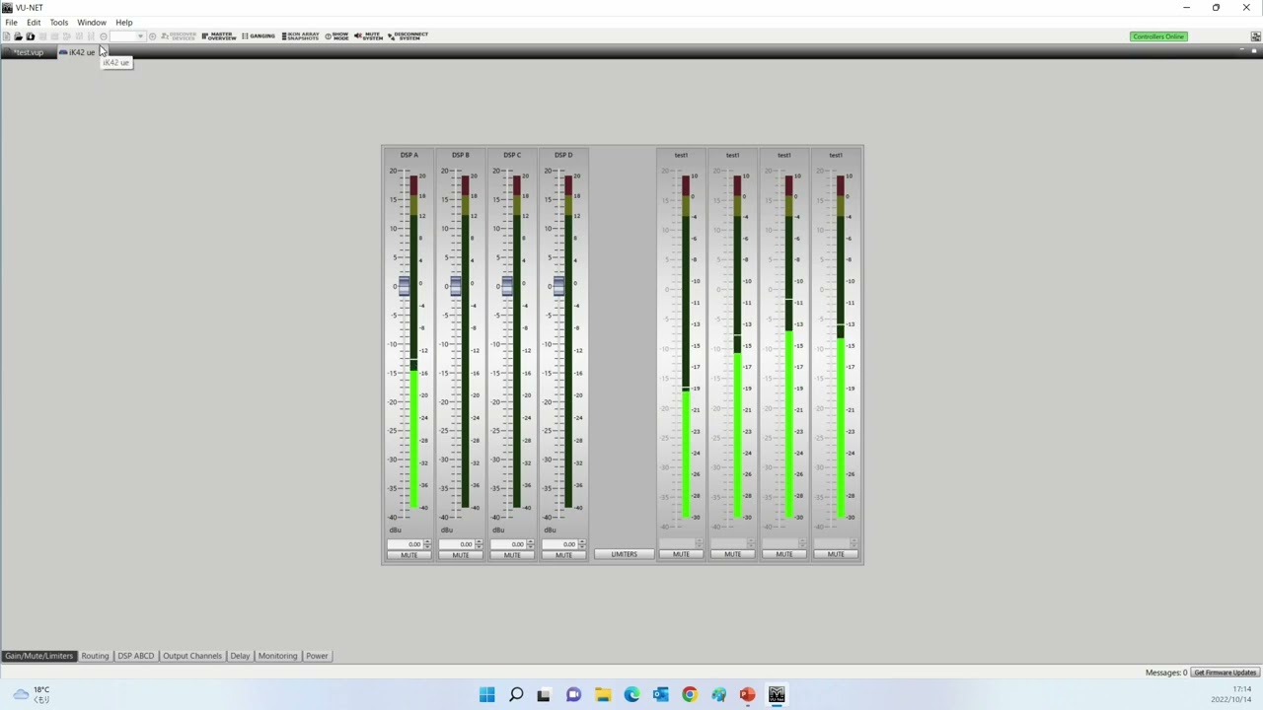Open Windows Search from taskbar
The height and width of the screenshot is (710, 1263).
tap(516, 694)
